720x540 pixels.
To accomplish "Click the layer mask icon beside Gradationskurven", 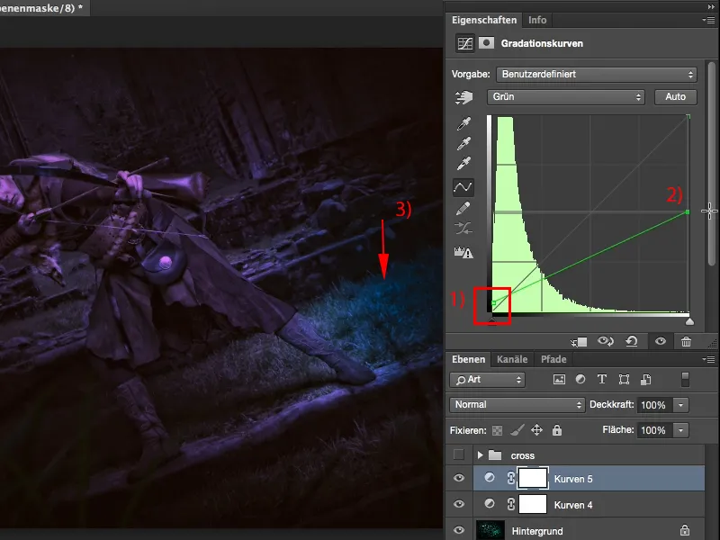I will pyautogui.click(x=486, y=43).
